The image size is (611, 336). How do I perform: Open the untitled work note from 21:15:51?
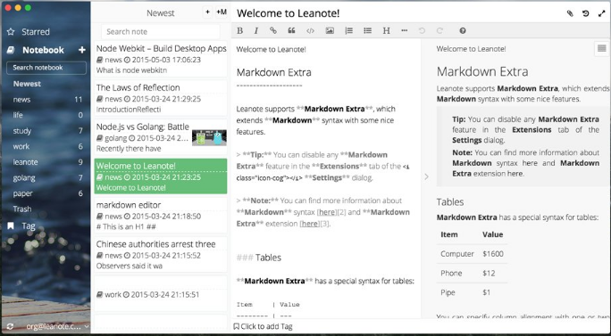click(161, 294)
